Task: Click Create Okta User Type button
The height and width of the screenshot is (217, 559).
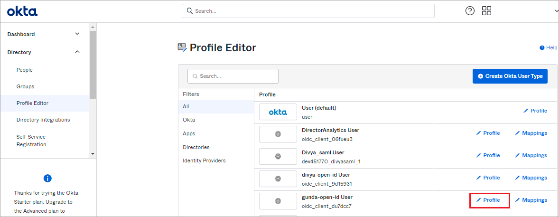Action: click(510, 76)
